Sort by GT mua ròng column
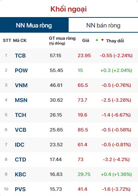This screenshot has height=196, width=138. click(x=62, y=40)
